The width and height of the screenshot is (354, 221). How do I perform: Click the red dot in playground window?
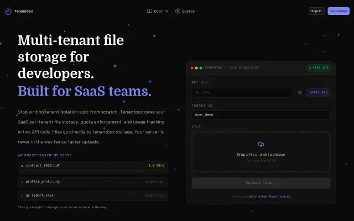[x=192, y=67]
